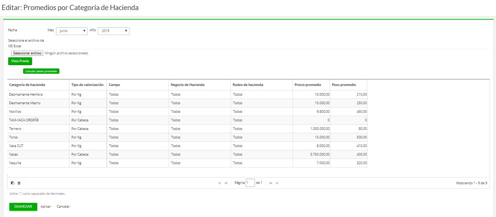Click the Vista Previa button

click(x=20, y=61)
